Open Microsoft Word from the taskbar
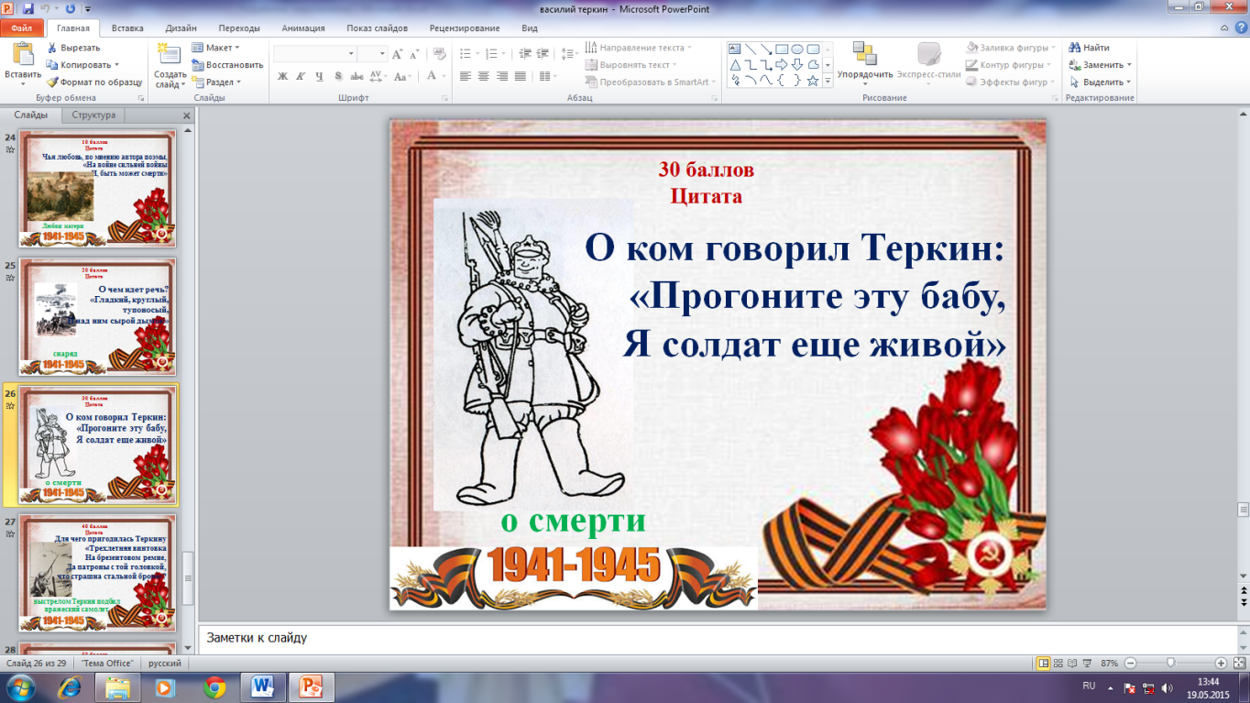The width and height of the screenshot is (1250, 703). click(262, 687)
